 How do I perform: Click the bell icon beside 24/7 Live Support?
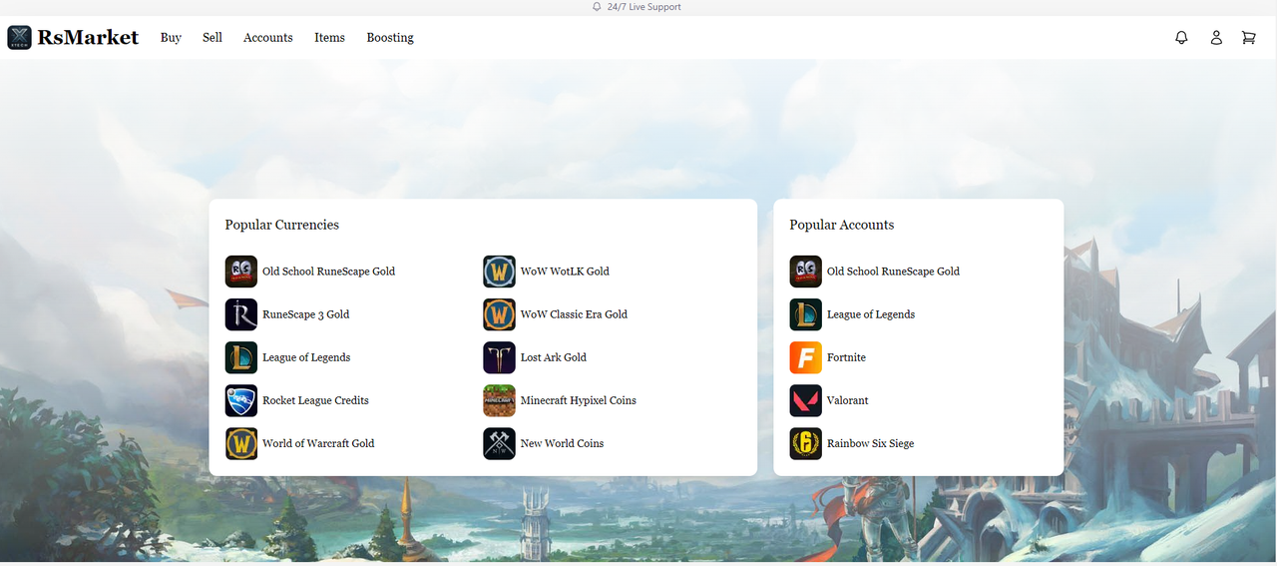point(597,7)
